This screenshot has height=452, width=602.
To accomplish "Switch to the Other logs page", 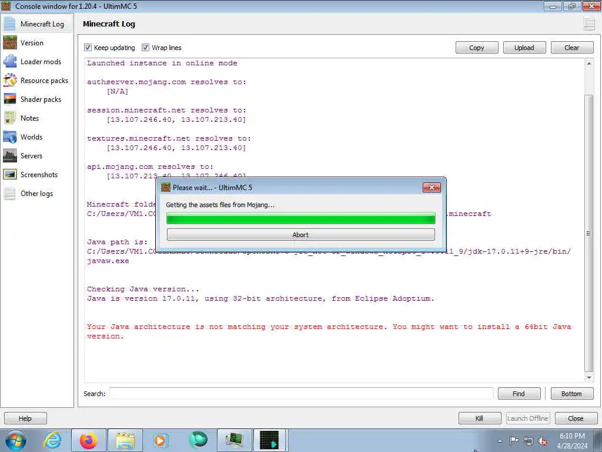I will tap(37, 194).
